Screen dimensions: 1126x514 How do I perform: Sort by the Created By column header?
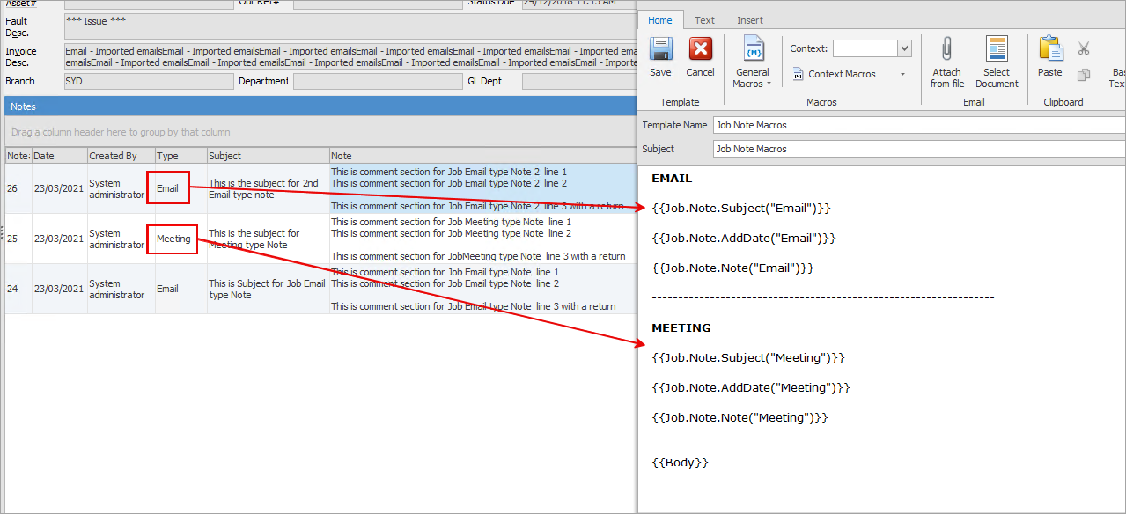pyautogui.click(x=121, y=156)
